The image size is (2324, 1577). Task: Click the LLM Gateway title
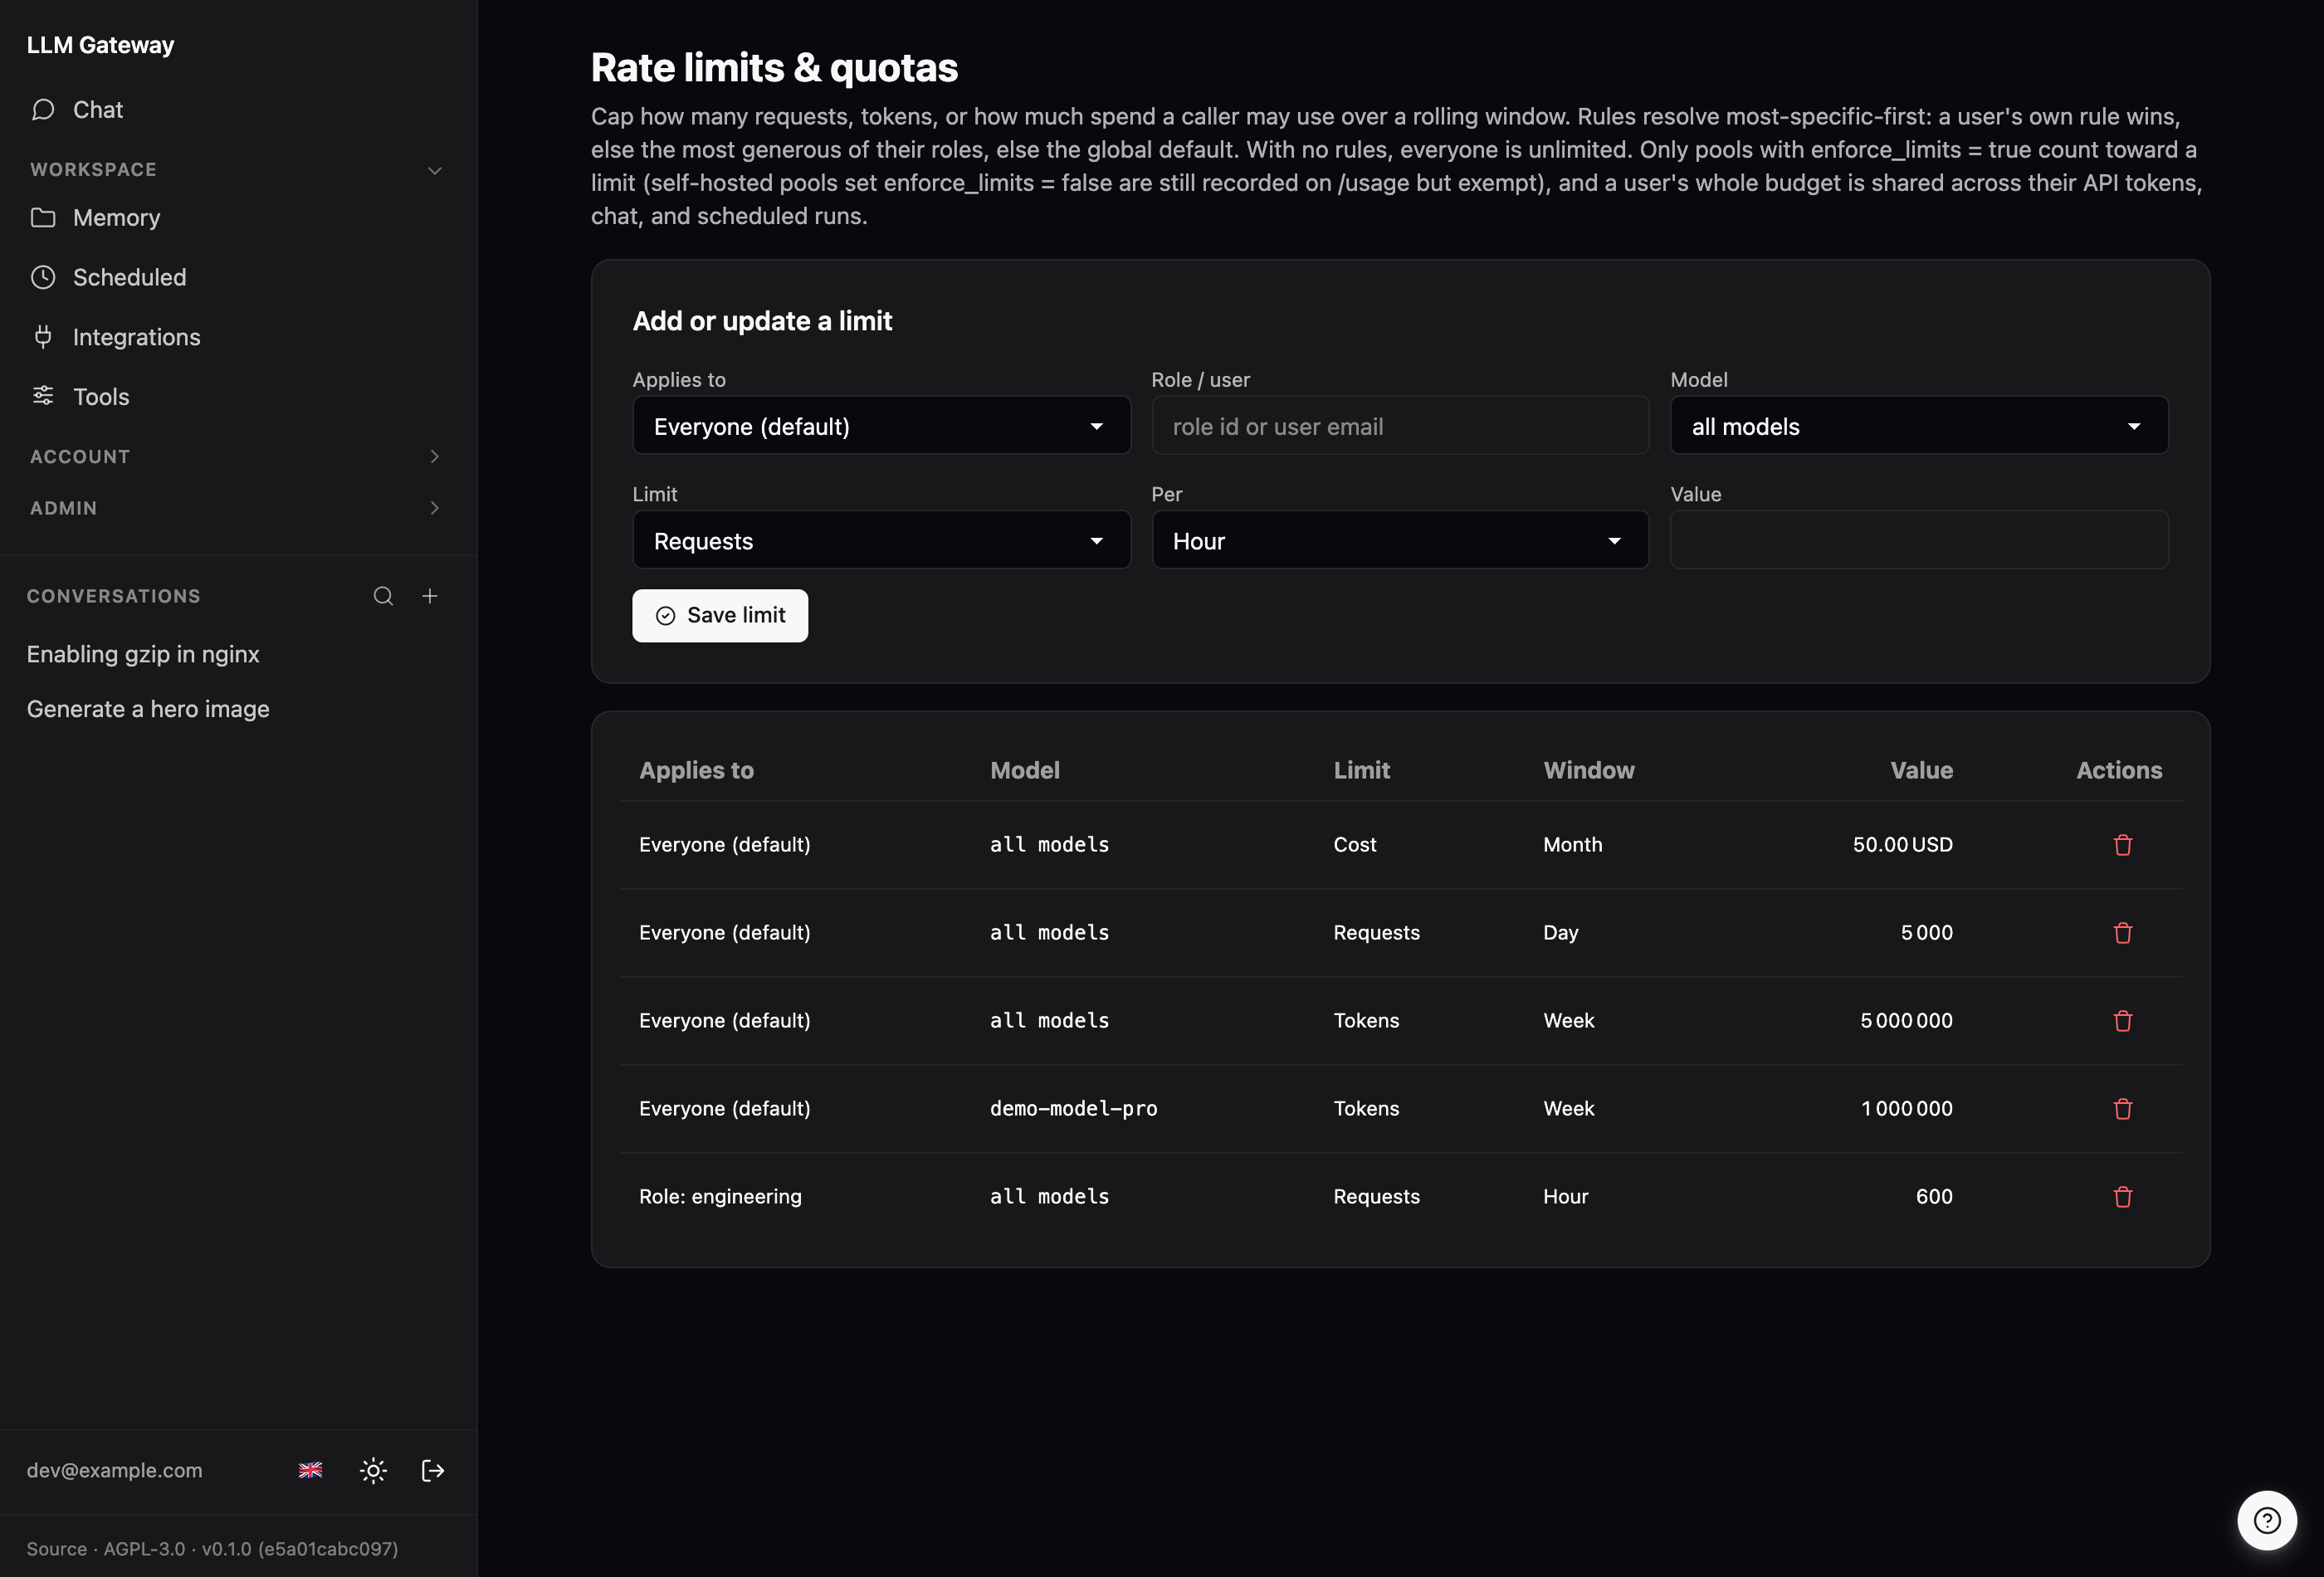click(x=100, y=45)
